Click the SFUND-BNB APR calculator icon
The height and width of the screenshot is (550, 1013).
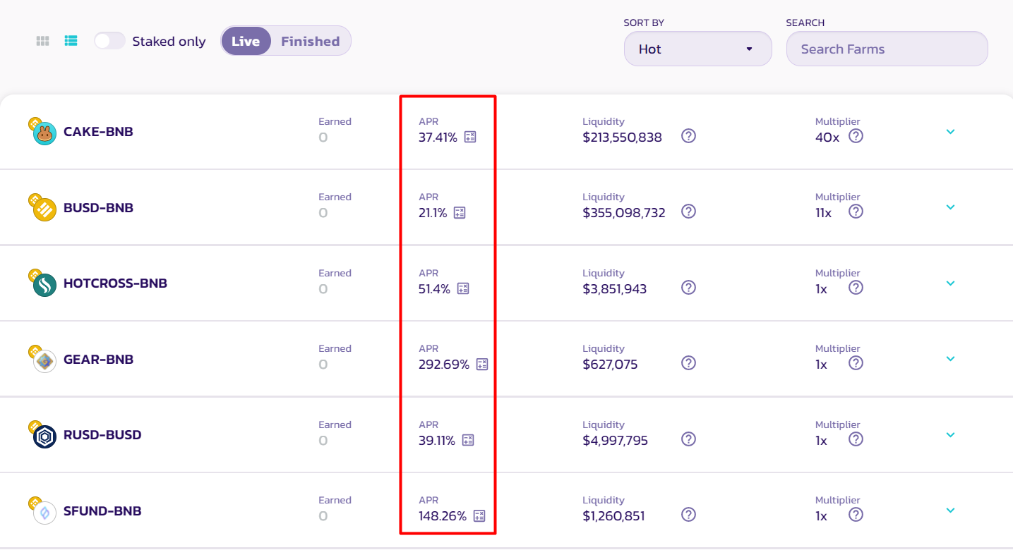(479, 516)
